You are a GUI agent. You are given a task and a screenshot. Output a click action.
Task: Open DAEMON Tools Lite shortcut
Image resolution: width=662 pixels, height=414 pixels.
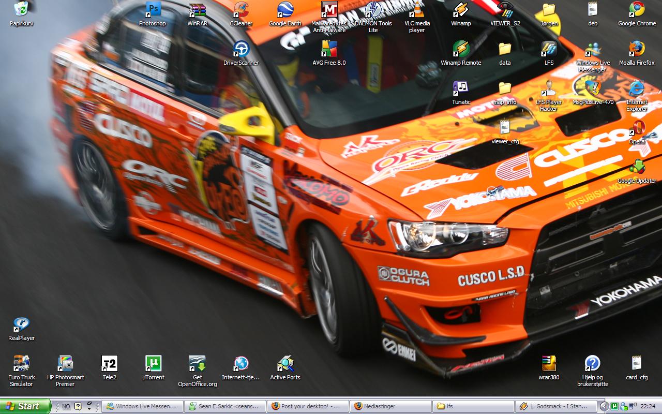click(373, 17)
